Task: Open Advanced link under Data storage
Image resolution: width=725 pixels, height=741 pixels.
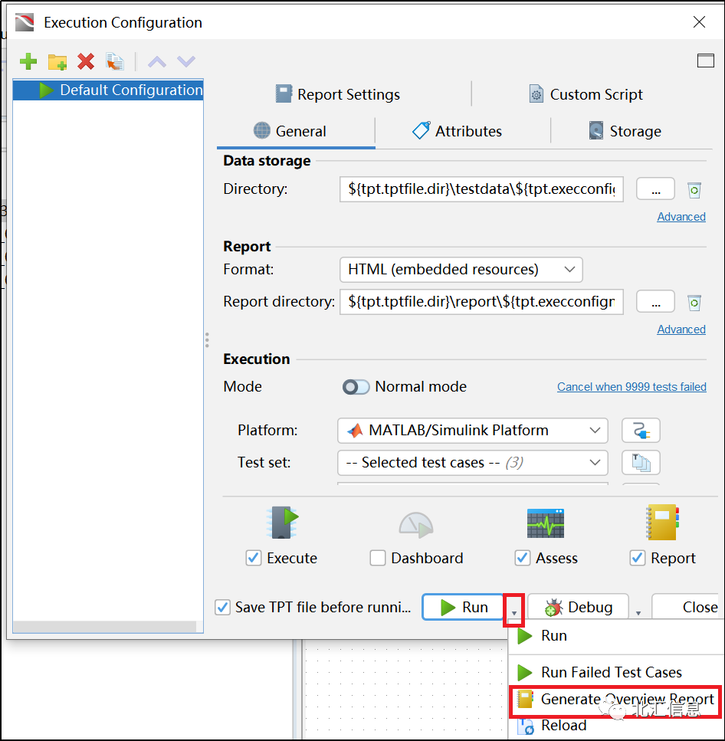Action: 681,216
